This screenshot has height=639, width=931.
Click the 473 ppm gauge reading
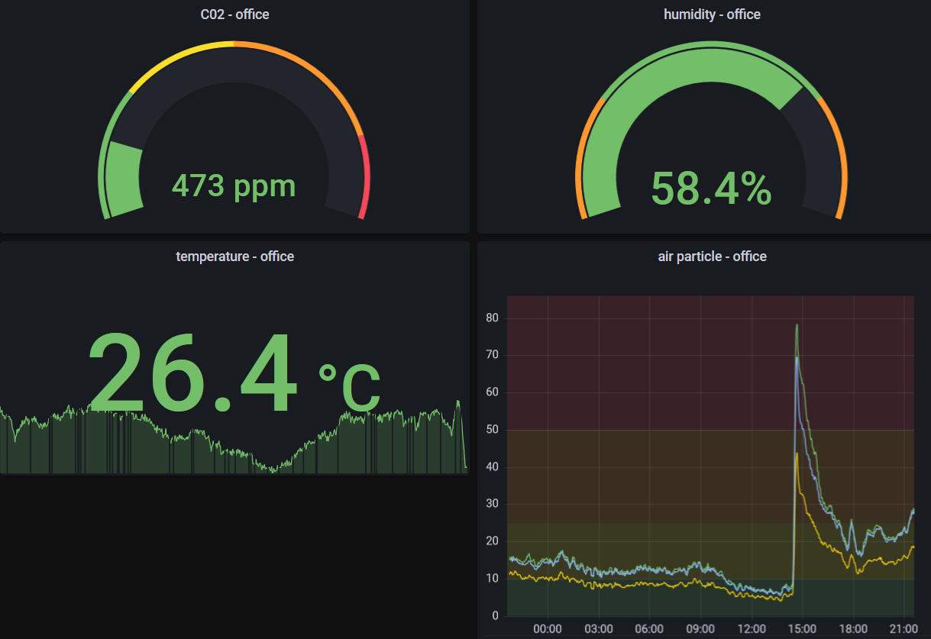[x=234, y=186]
